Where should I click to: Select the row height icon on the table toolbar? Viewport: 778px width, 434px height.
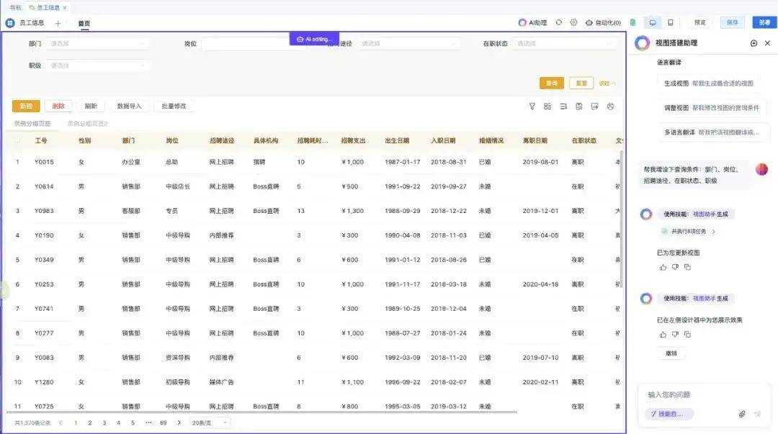(x=563, y=107)
